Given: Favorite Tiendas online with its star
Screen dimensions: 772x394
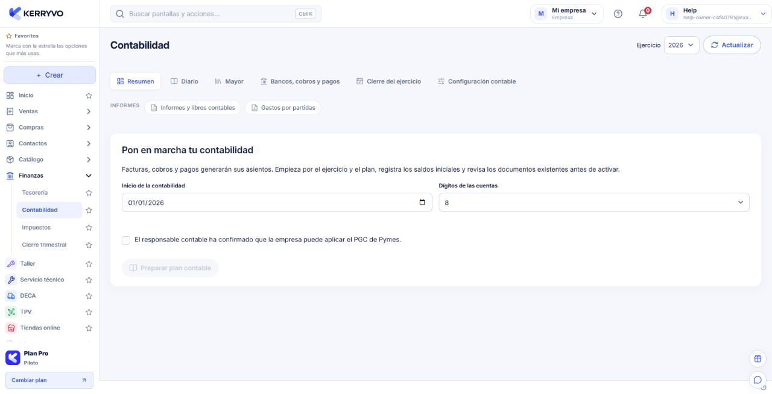Looking at the screenshot, I should coord(89,328).
